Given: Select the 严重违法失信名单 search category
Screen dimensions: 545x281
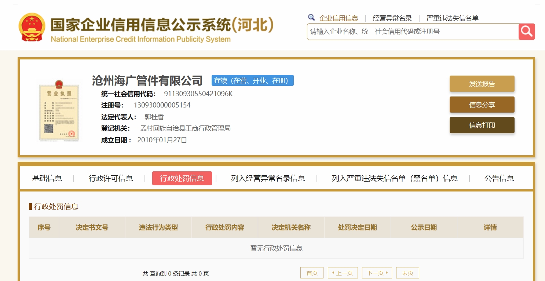Looking at the screenshot, I should point(453,18).
